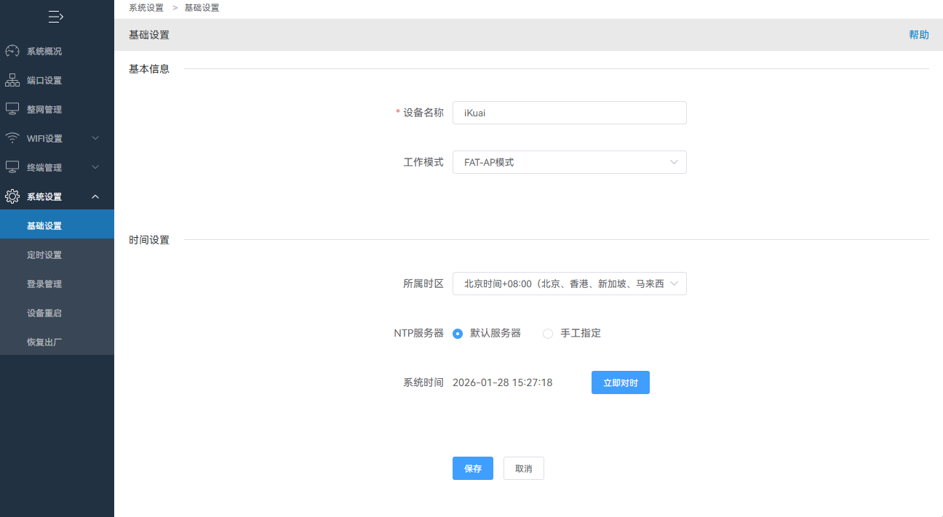Click the 所属时区 label

point(423,284)
